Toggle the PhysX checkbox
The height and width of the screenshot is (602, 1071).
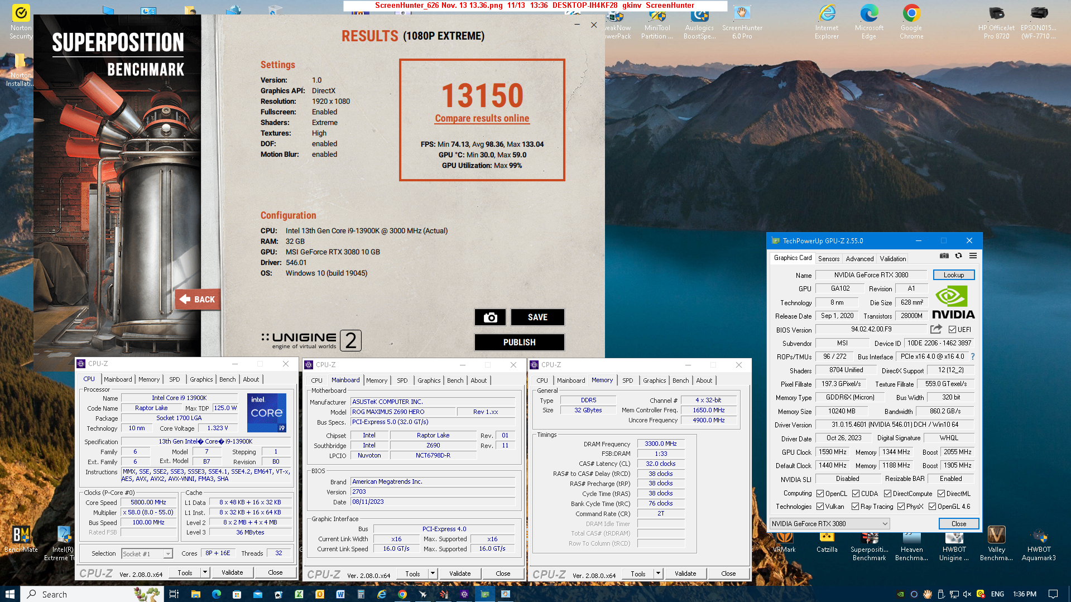point(901,506)
